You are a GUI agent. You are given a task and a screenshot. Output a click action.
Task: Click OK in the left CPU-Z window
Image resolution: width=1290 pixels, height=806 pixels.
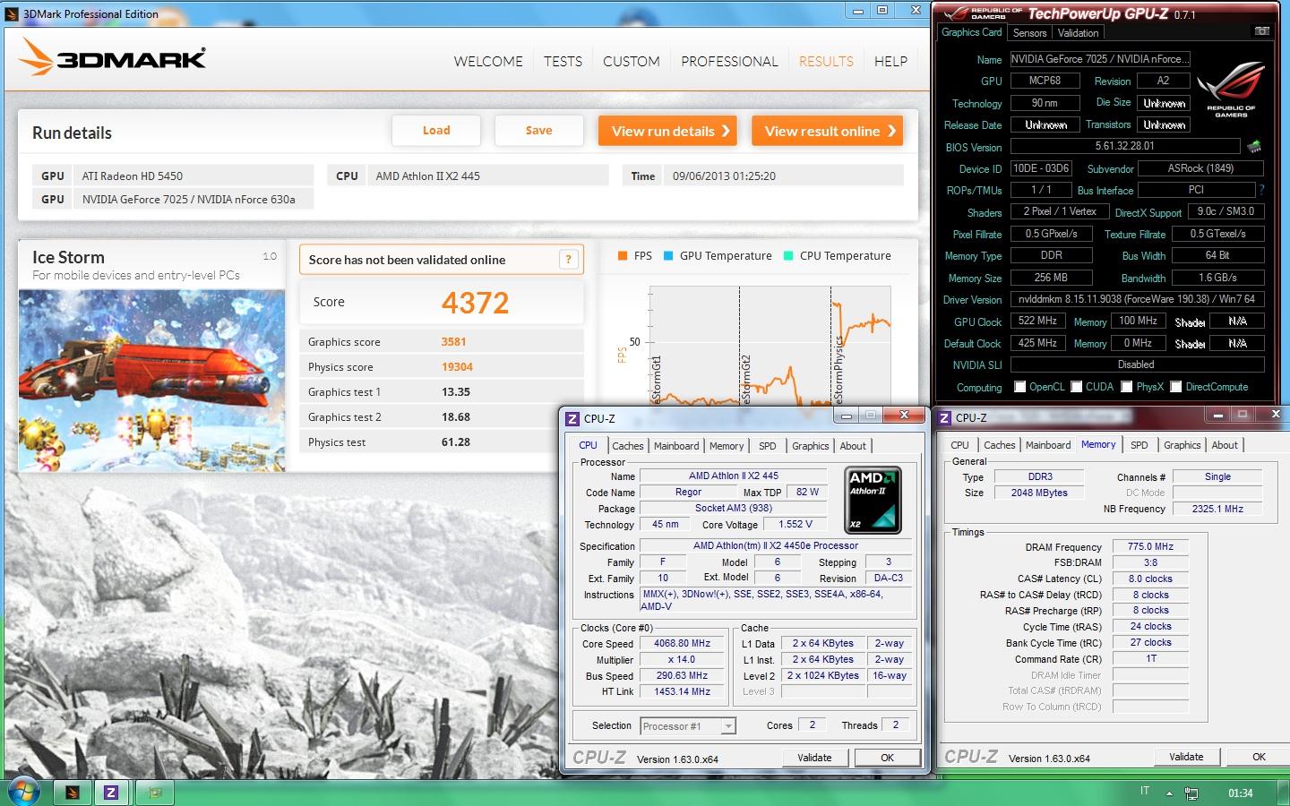887,758
